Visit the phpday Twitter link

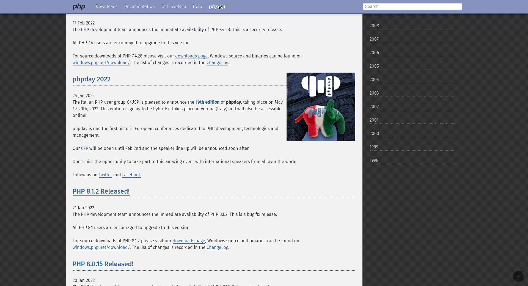[105, 175]
